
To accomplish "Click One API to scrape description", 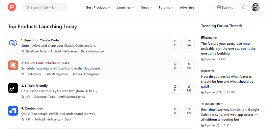I will [58, 114].
